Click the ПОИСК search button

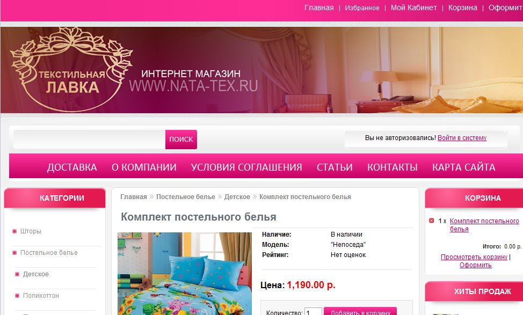(181, 140)
